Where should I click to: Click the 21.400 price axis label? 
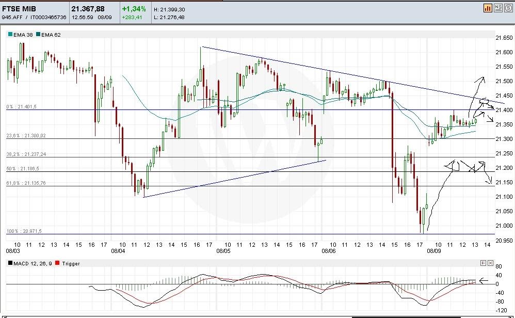[x=504, y=110]
